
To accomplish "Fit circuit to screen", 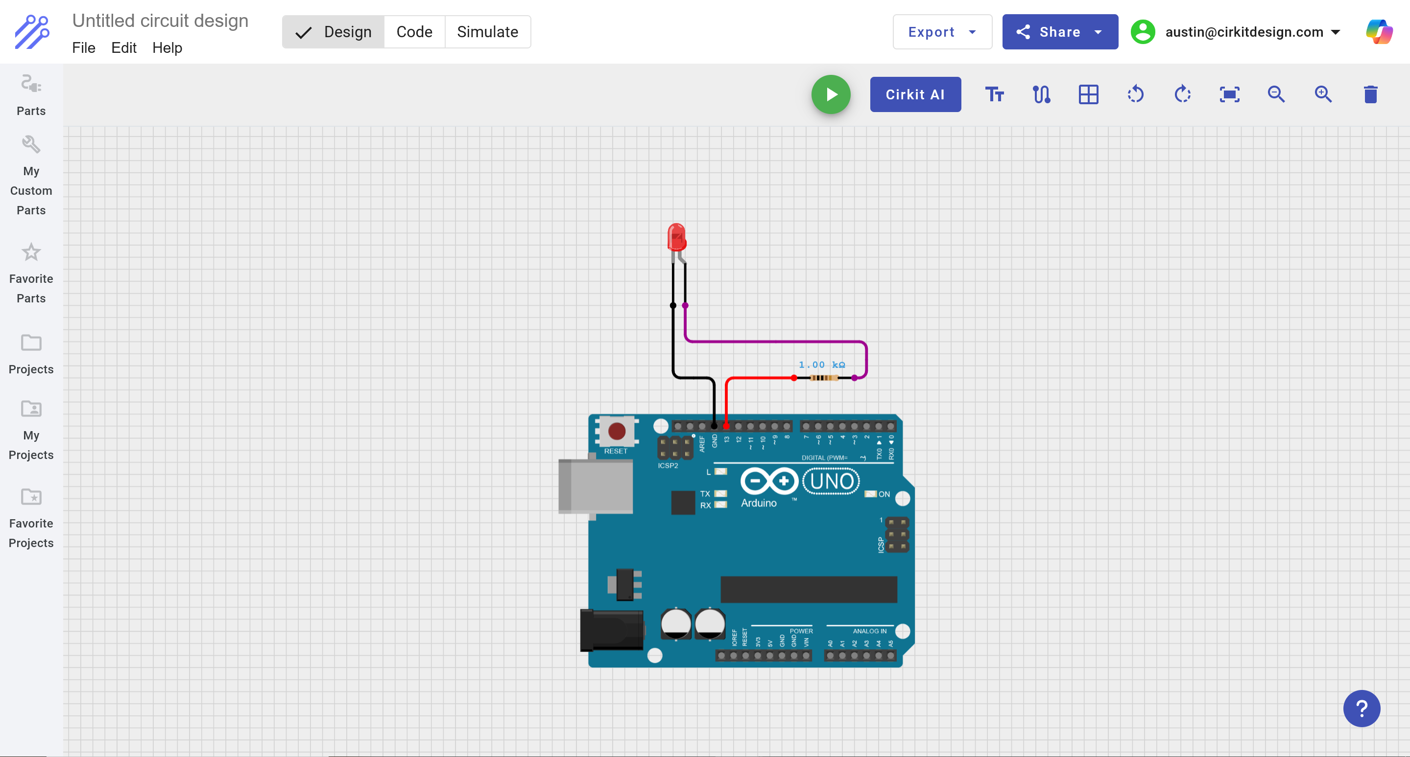I will (1229, 94).
